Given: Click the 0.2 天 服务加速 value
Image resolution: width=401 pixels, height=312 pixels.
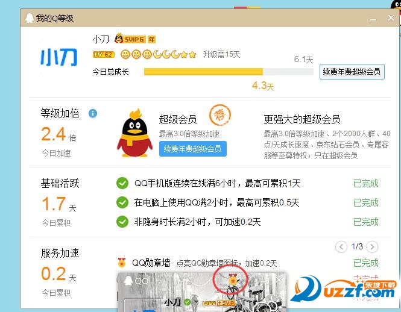Looking at the screenshot, I should pyautogui.click(x=58, y=273).
